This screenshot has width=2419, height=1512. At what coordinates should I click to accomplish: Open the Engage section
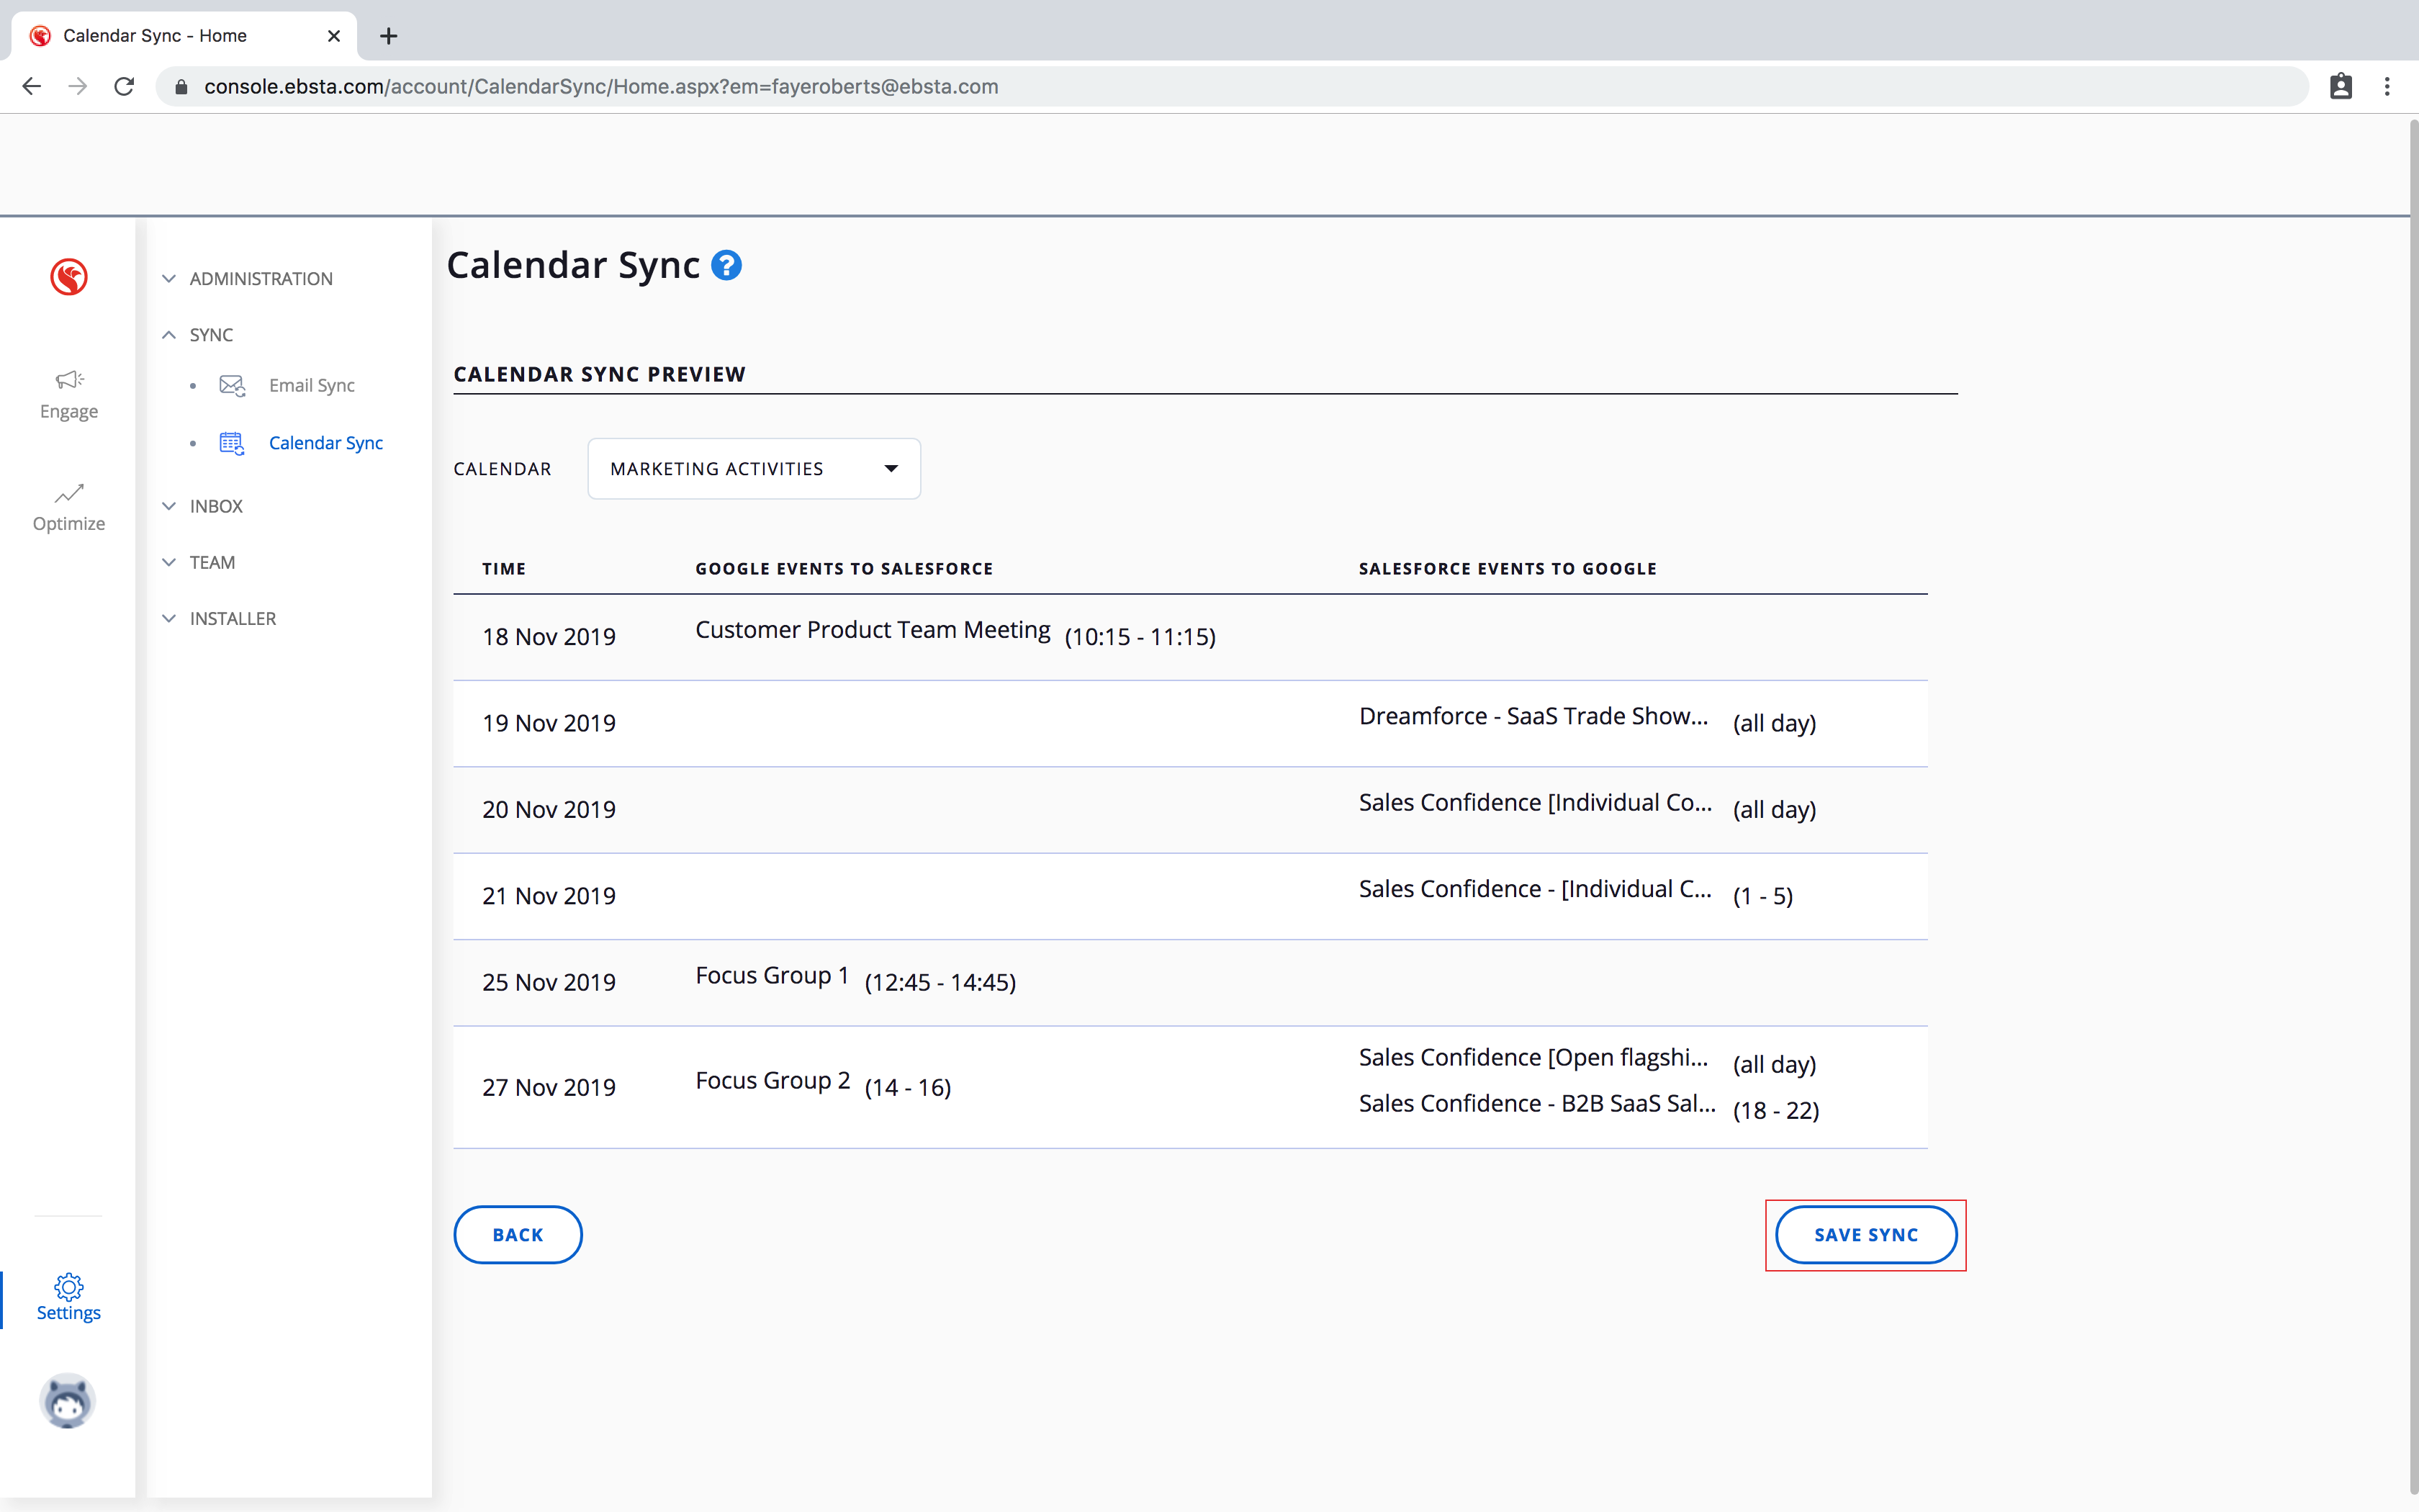(69, 394)
